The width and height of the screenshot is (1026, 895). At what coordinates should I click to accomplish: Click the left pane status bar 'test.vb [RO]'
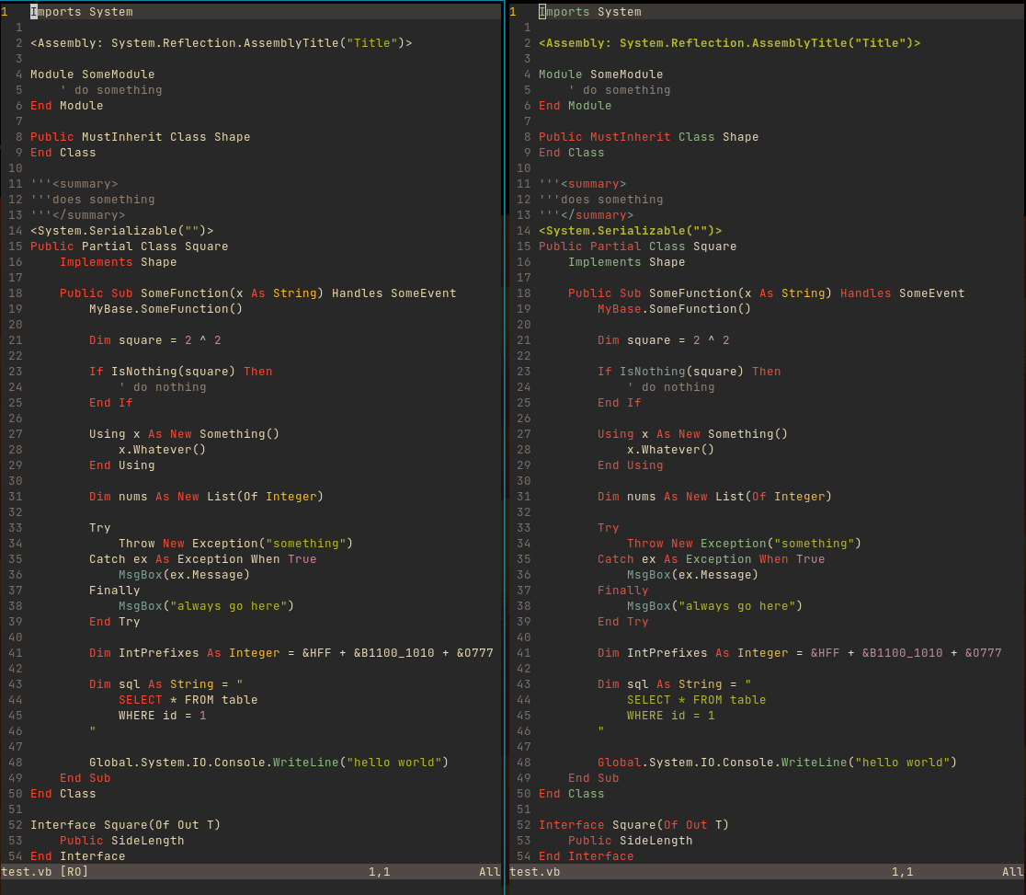click(x=44, y=871)
